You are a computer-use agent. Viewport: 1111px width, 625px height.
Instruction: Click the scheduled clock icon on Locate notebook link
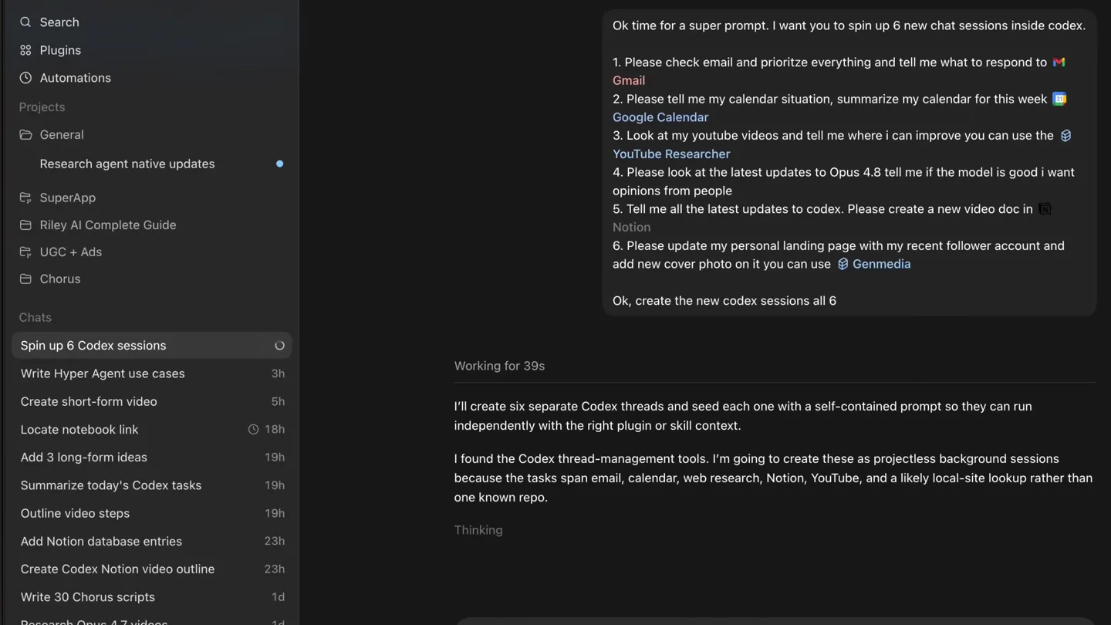[x=253, y=430]
